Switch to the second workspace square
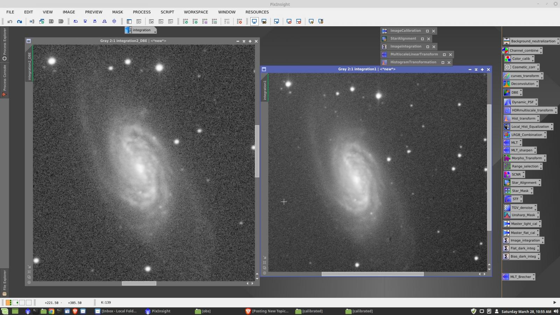Screen dimensions: 560x315 (x=15, y=302)
